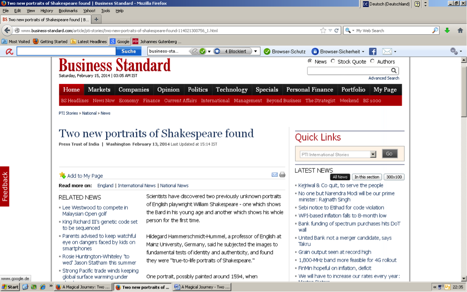Open a new tab with the plus button
The height and width of the screenshot is (292, 467).
click(96, 19)
